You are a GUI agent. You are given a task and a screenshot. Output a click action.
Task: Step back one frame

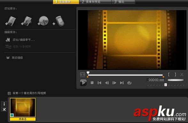point(107,83)
